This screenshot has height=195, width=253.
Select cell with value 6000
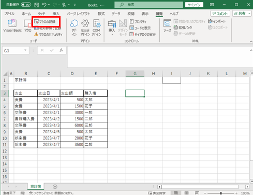click(x=72, y=126)
